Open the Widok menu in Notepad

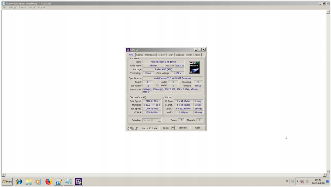tap(32, 7)
